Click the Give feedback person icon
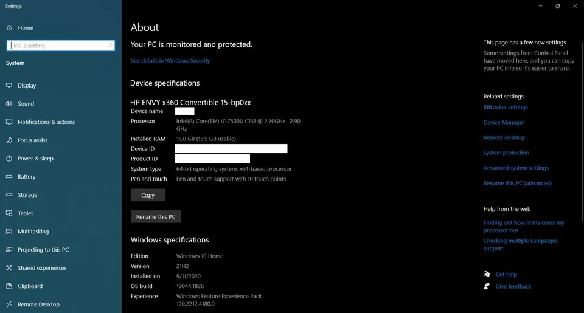Viewport: 584px width, 313px height. (487, 286)
